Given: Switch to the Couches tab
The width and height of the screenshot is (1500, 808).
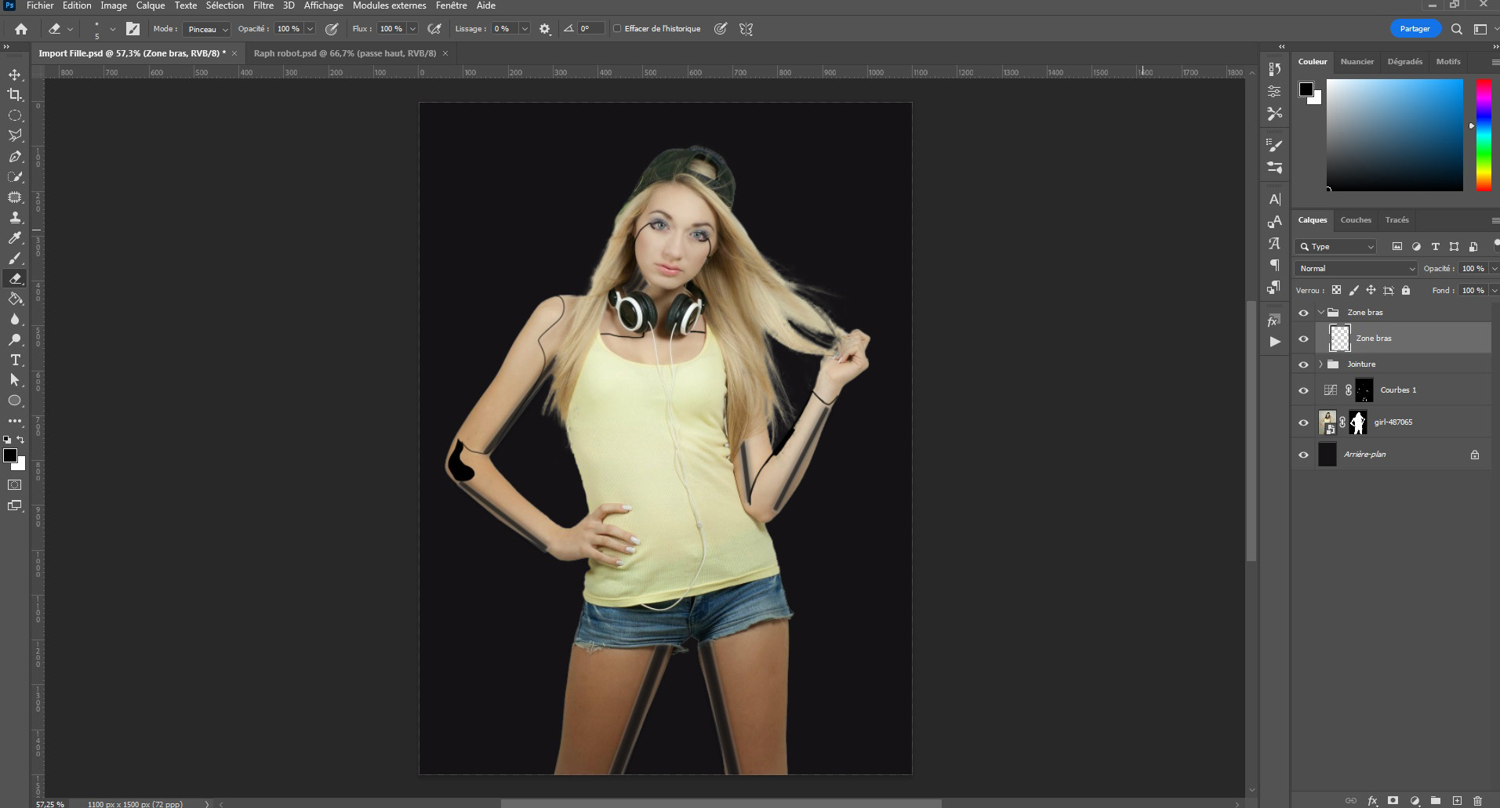Looking at the screenshot, I should [1356, 220].
